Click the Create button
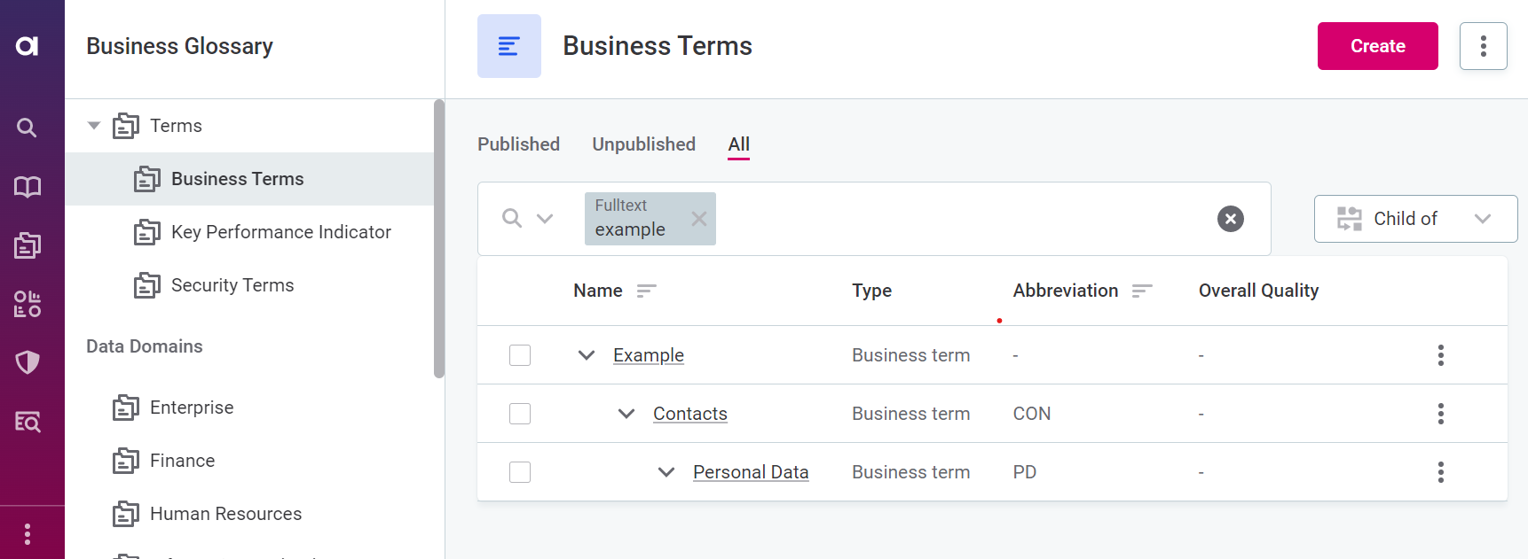This screenshot has height=559, width=1528. (1377, 46)
